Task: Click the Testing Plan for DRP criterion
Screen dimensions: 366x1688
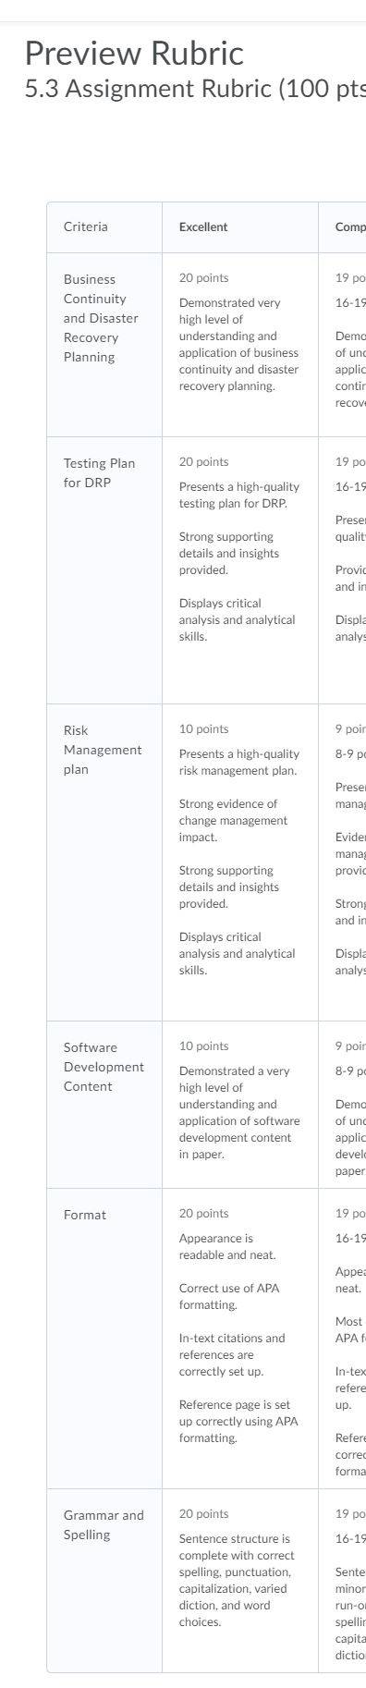Action: [99, 472]
